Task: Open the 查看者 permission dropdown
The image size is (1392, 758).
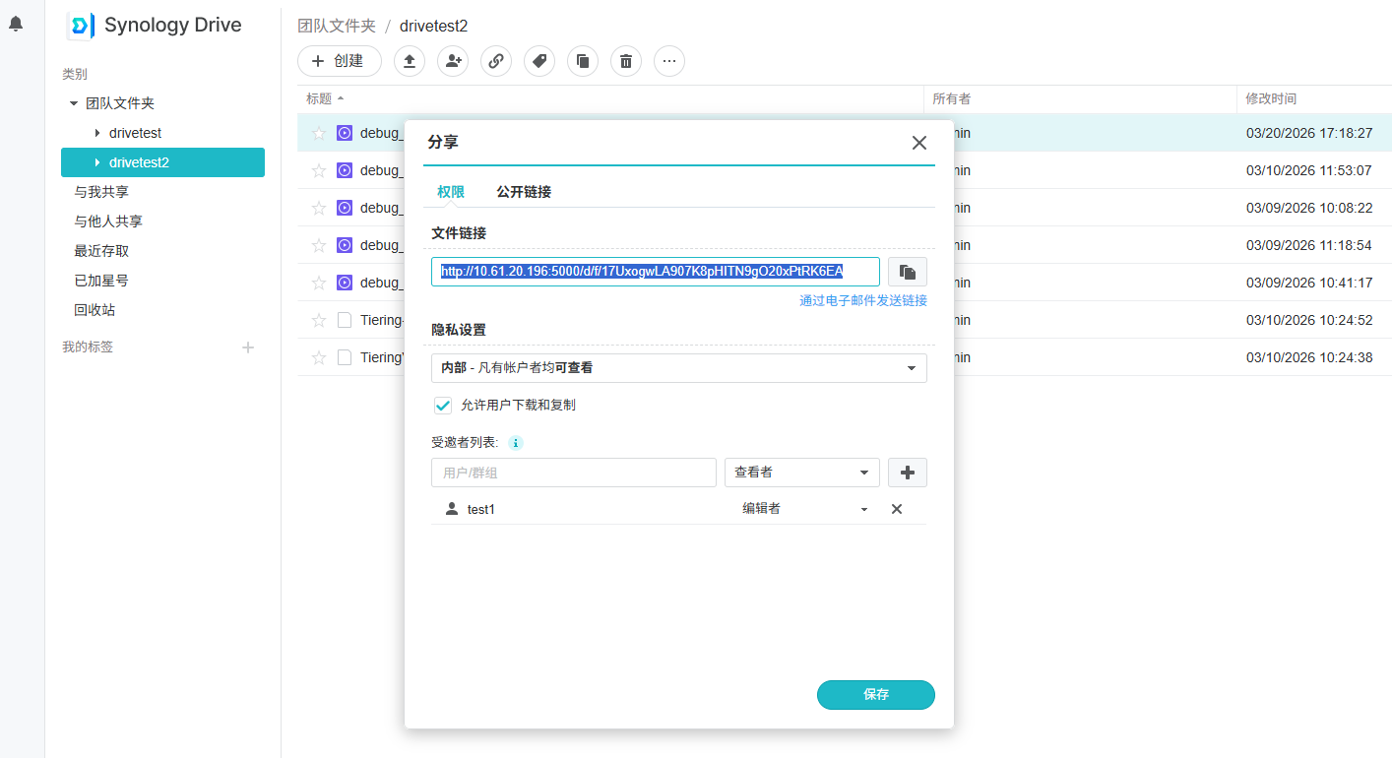Action: (x=801, y=473)
